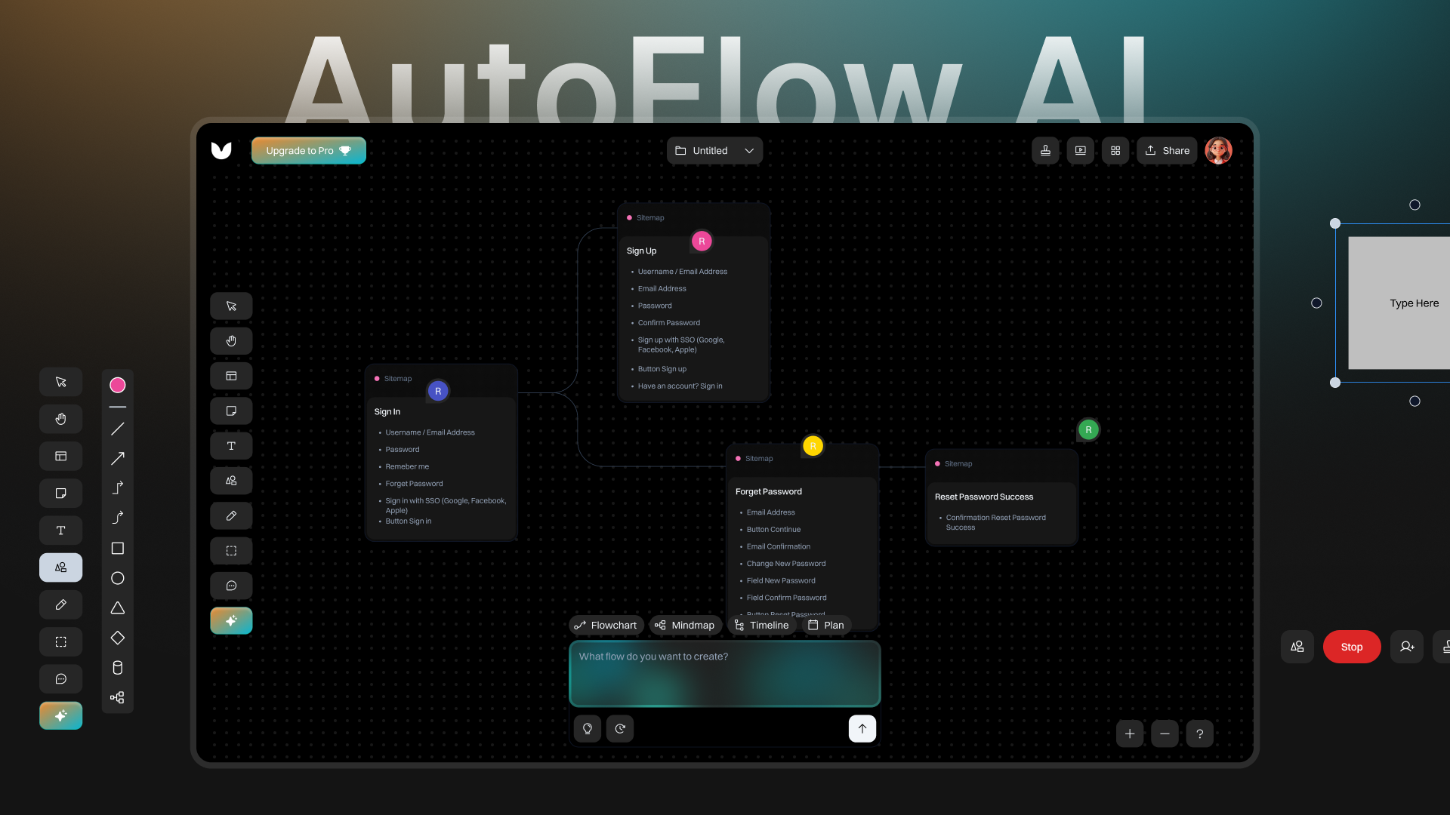
Task: Open the grid view icon in top bar
Action: [x=1115, y=150]
